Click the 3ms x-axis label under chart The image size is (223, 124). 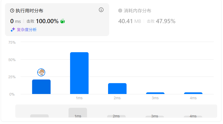155,98
